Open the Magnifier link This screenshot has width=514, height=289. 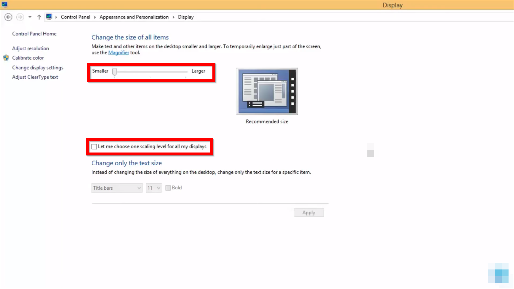click(118, 52)
